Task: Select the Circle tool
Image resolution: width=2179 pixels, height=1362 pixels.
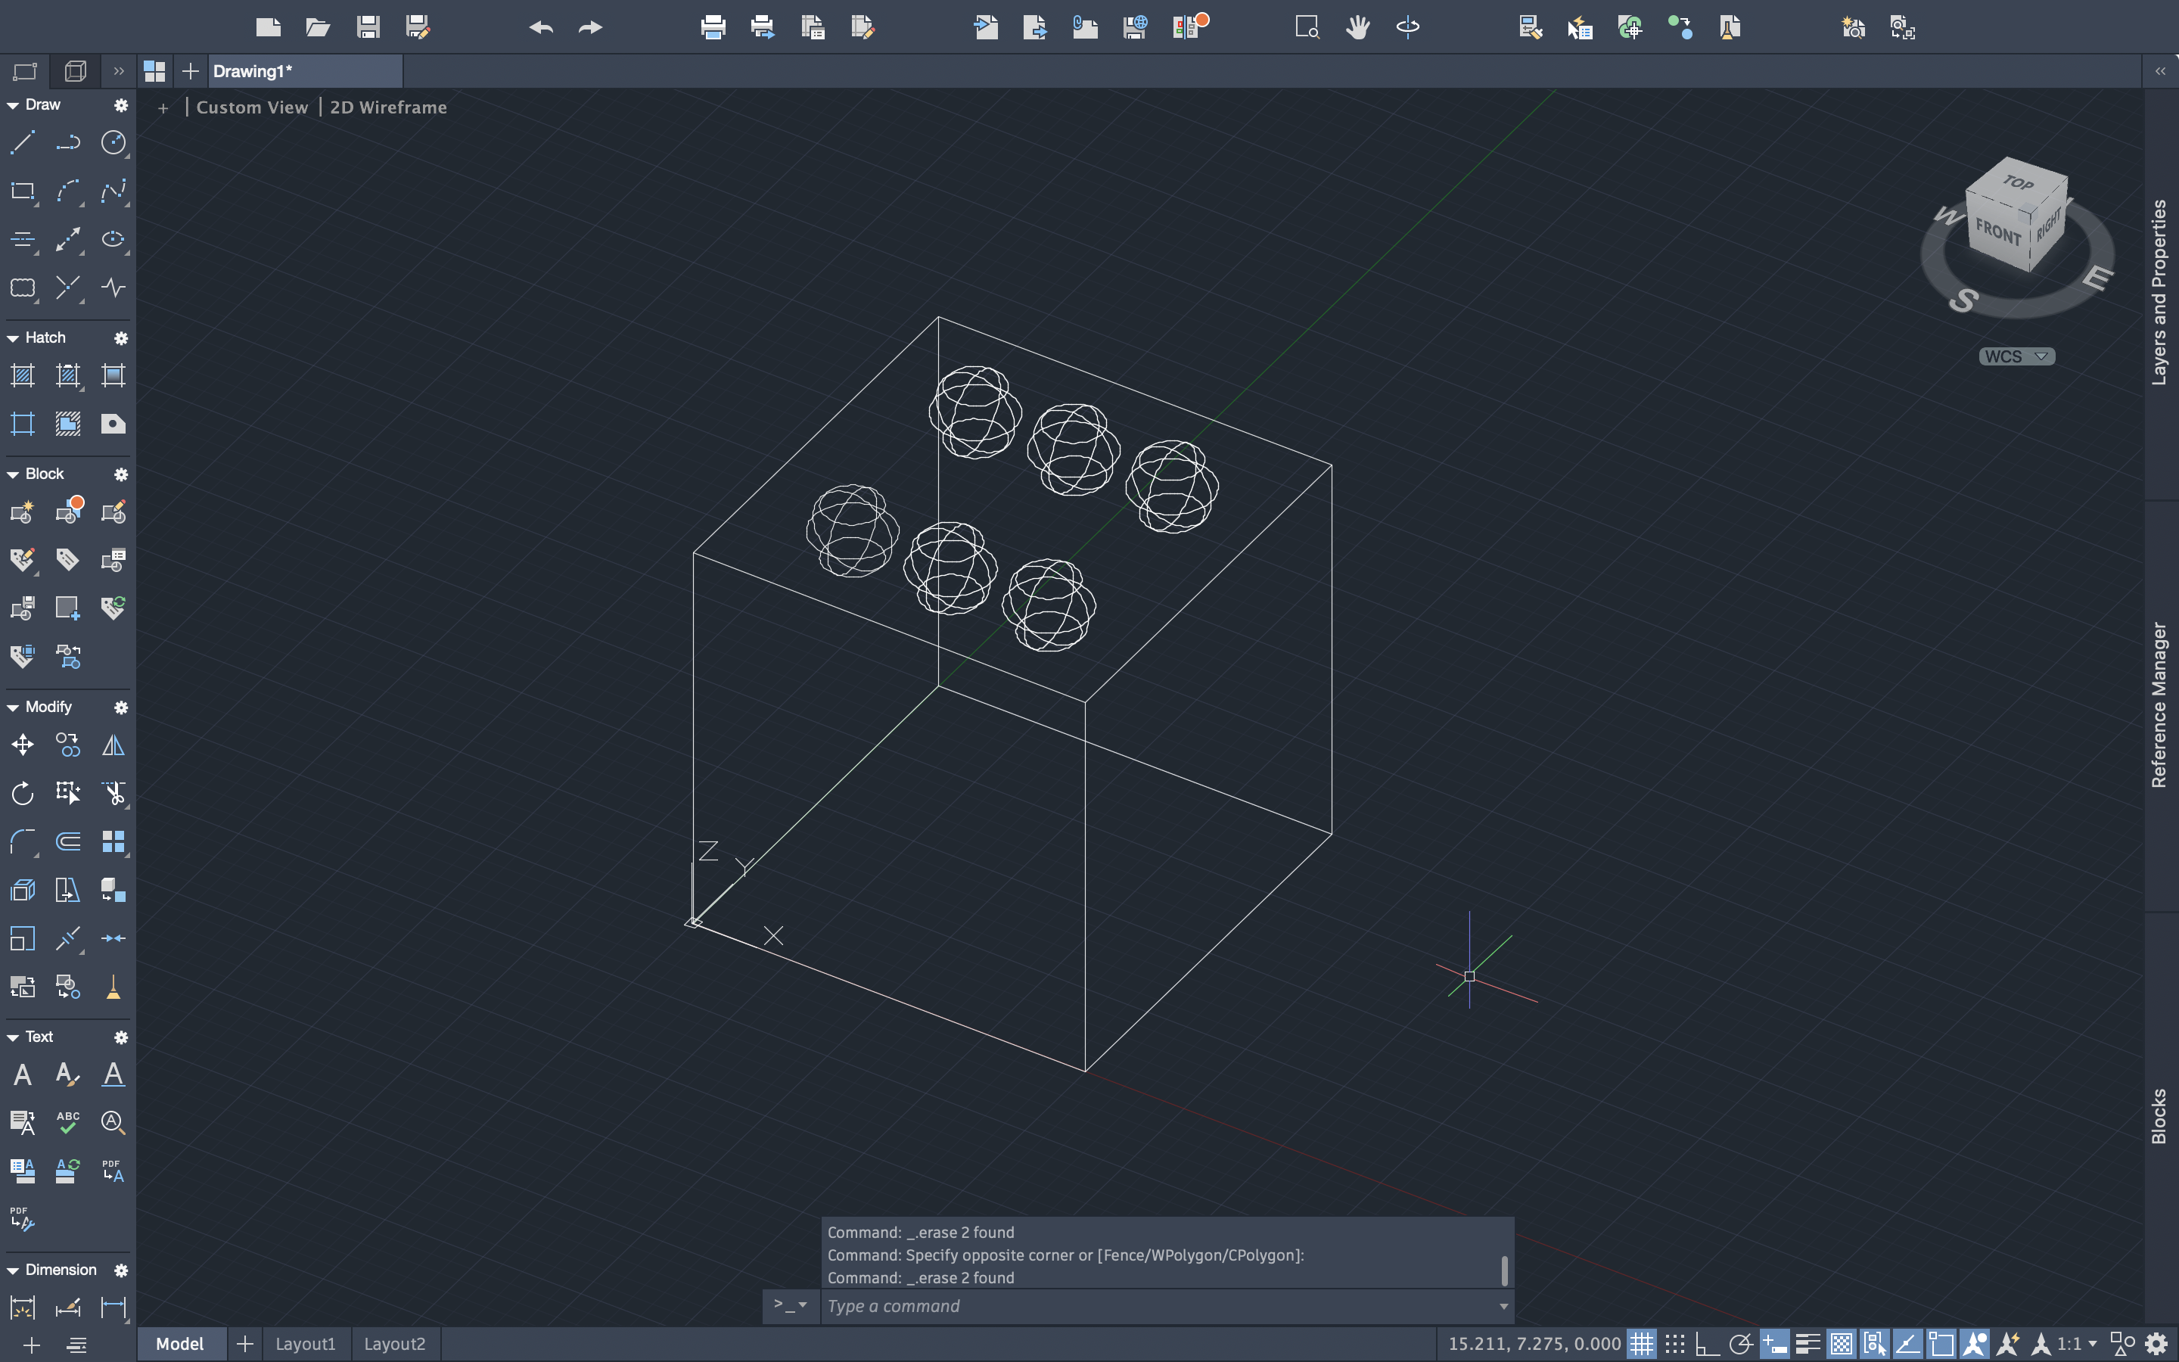Action: click(x=113, y=142)
